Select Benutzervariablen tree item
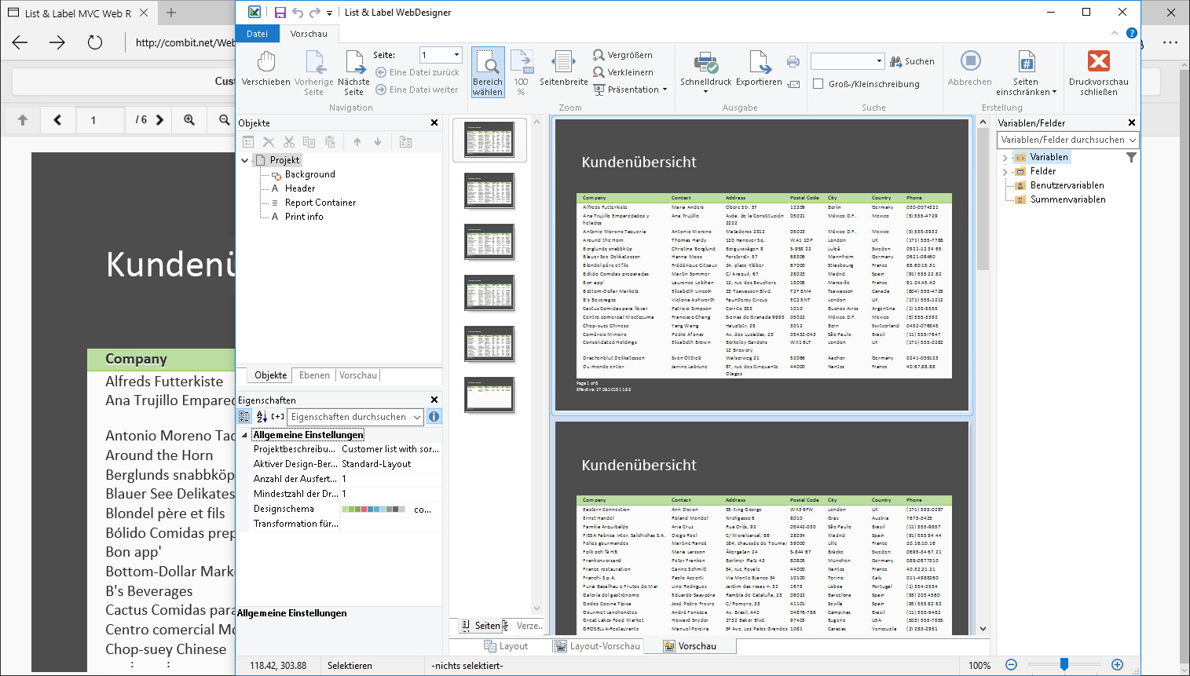 click(1067, 185)
